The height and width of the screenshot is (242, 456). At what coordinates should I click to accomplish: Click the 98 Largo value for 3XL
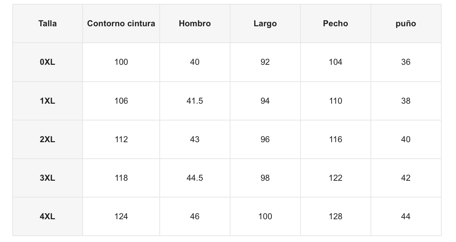[265, 178]
